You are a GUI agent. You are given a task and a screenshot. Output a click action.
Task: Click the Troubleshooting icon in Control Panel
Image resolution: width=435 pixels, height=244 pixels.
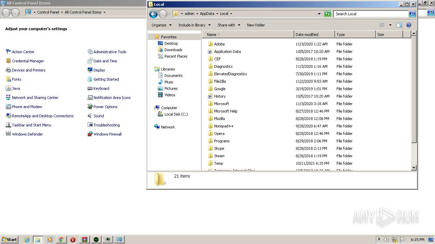point(90,125)
